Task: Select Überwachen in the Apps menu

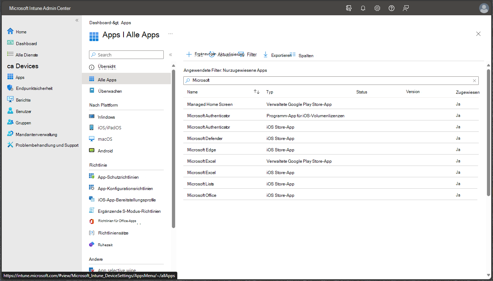Action: [110, 91]
